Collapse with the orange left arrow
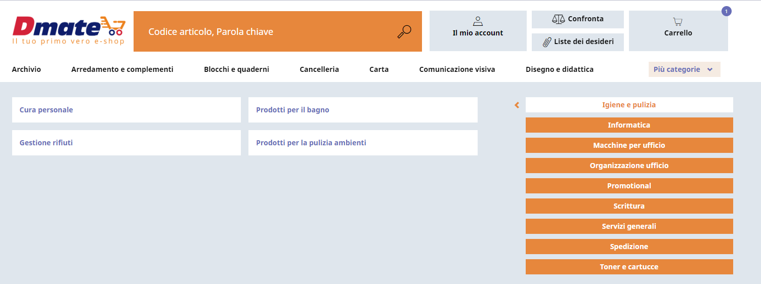This screenshot has width=761, height=284. (517, 105)
